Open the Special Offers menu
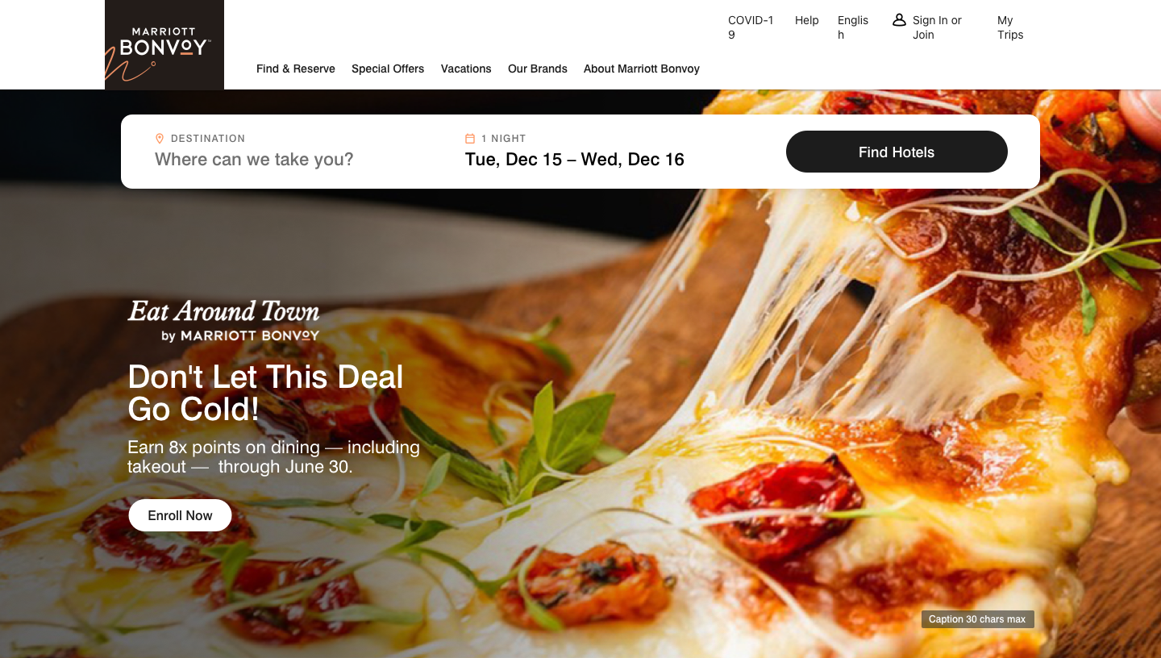The image size is (1161, 658). coord(388,69)
